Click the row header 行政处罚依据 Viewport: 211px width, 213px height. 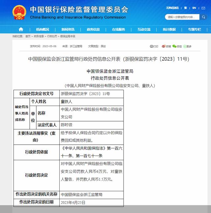[37, 152]
